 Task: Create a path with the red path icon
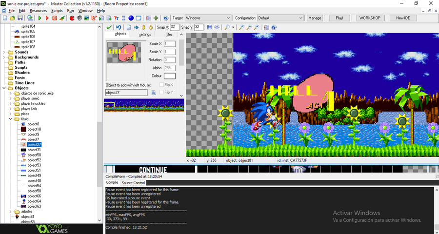point(94,18)
